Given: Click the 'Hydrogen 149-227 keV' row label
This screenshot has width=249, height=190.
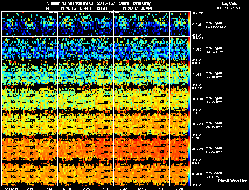Looking at the screenshot, I should click(x=215, y=25).
